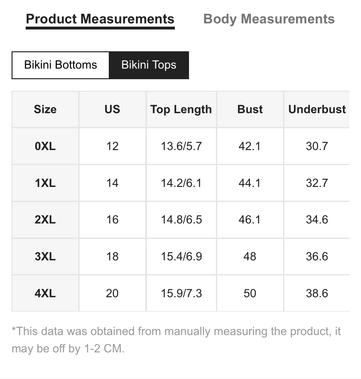Select the 2XL size row label
This screenshot has width=361, height=379.
[x=45, y=220]
